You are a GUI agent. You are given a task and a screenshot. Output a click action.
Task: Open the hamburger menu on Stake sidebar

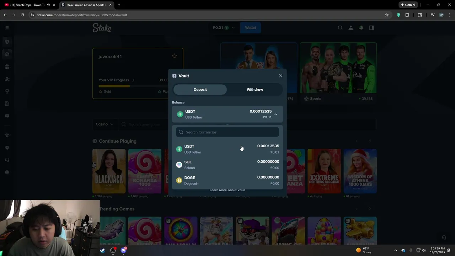pyautogui.click(x=7, y=28)
